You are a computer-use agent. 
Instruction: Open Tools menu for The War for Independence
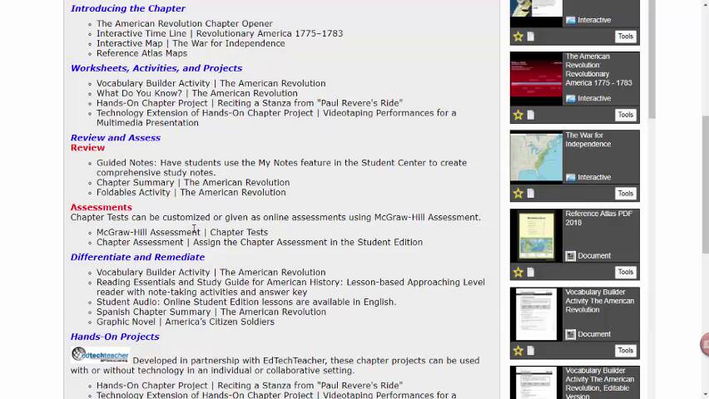coord(625,194)
